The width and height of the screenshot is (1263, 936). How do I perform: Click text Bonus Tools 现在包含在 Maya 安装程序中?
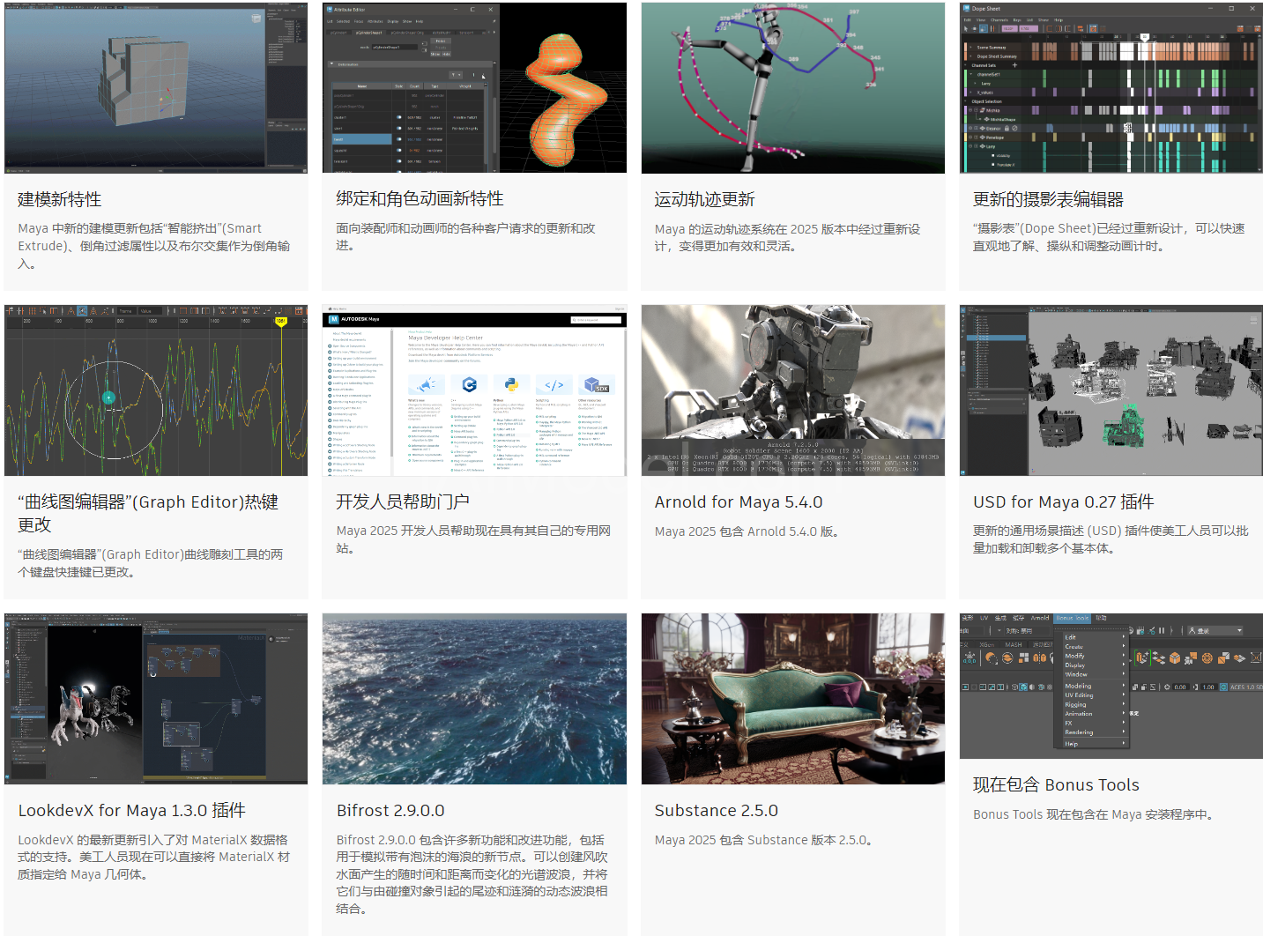[1094, 814]
